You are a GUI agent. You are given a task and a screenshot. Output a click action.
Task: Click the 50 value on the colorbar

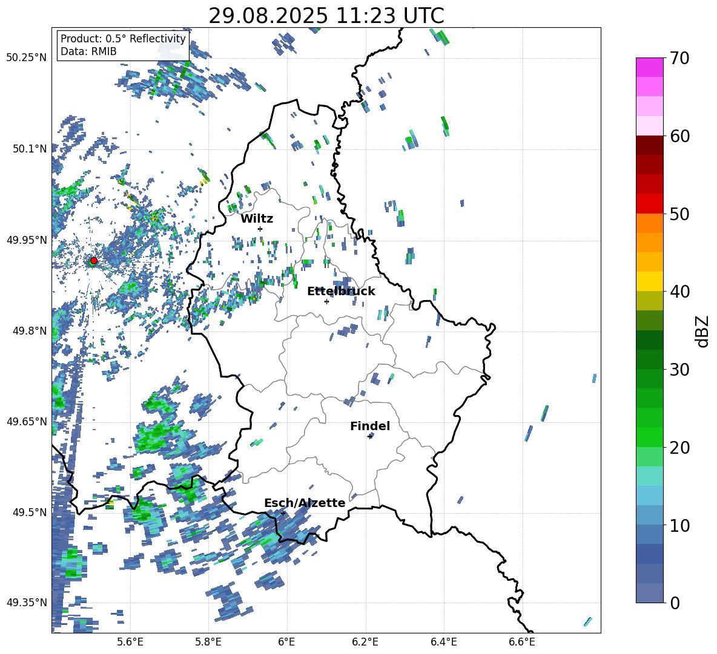click(x=679, y=214)
